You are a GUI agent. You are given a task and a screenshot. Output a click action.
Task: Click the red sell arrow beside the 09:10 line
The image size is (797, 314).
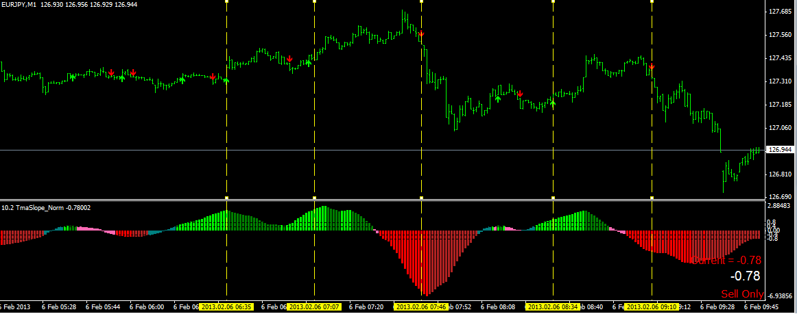[x=652, y=66]
